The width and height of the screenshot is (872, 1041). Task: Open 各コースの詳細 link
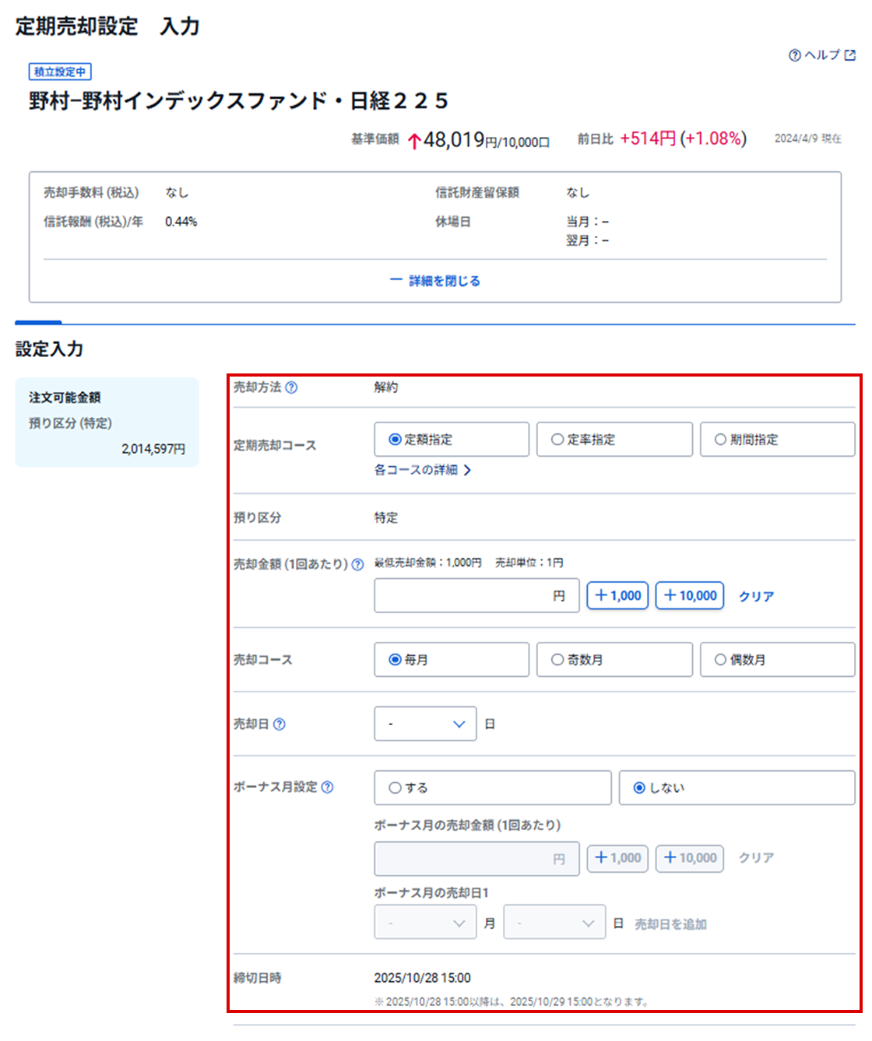[422, 470]
